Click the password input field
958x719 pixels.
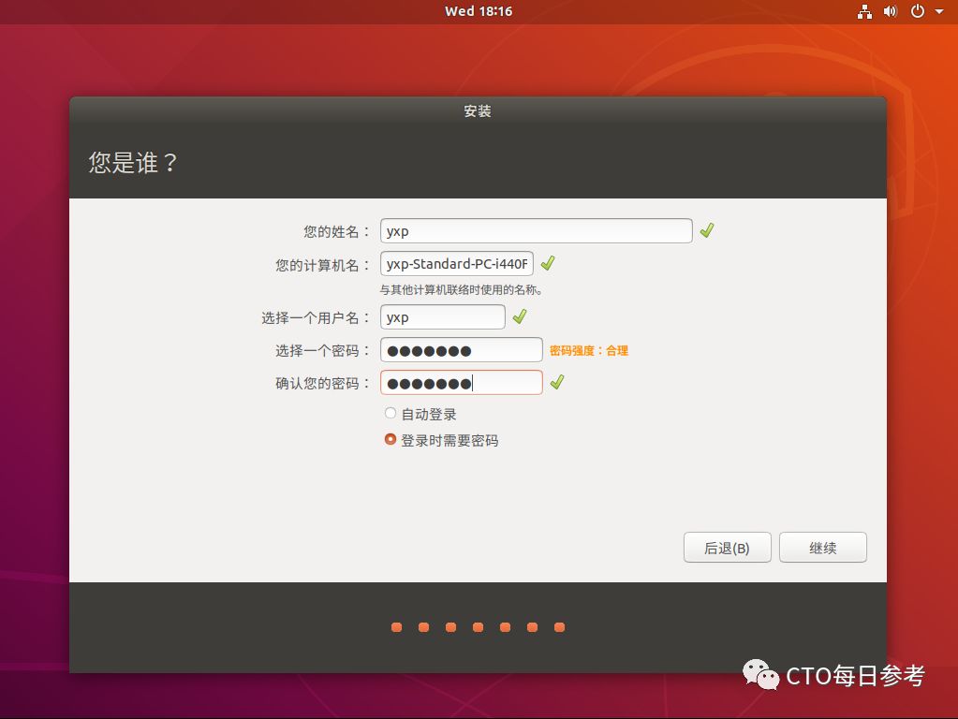(461, 349)
